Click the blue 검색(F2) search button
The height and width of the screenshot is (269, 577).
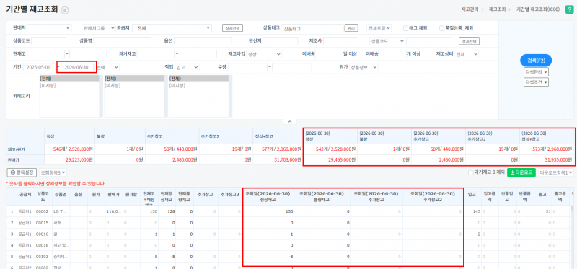tap(536, 61)
